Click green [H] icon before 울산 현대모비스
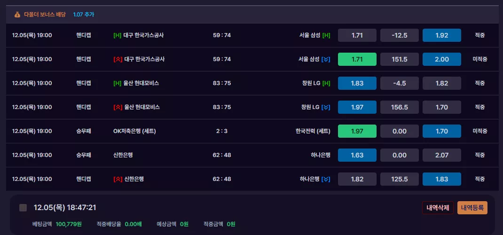Image resolution: width=503 pixels, height=235 pixels. 118,83
